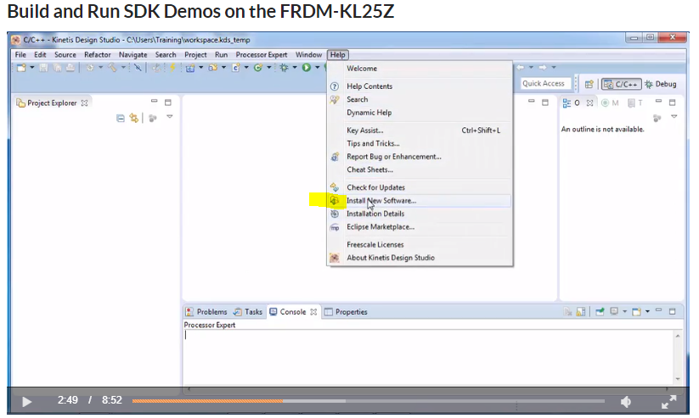
Task: Click the New wizard toolbar icon
Action: click(21, 68)
